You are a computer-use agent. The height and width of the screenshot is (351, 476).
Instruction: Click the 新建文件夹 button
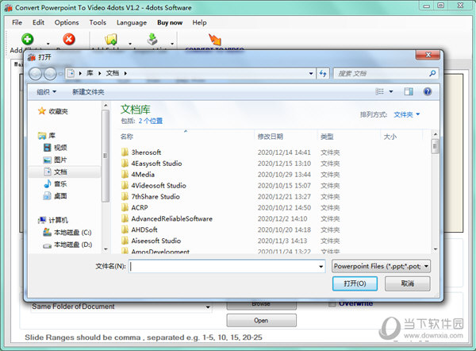[x=88, y=92]
